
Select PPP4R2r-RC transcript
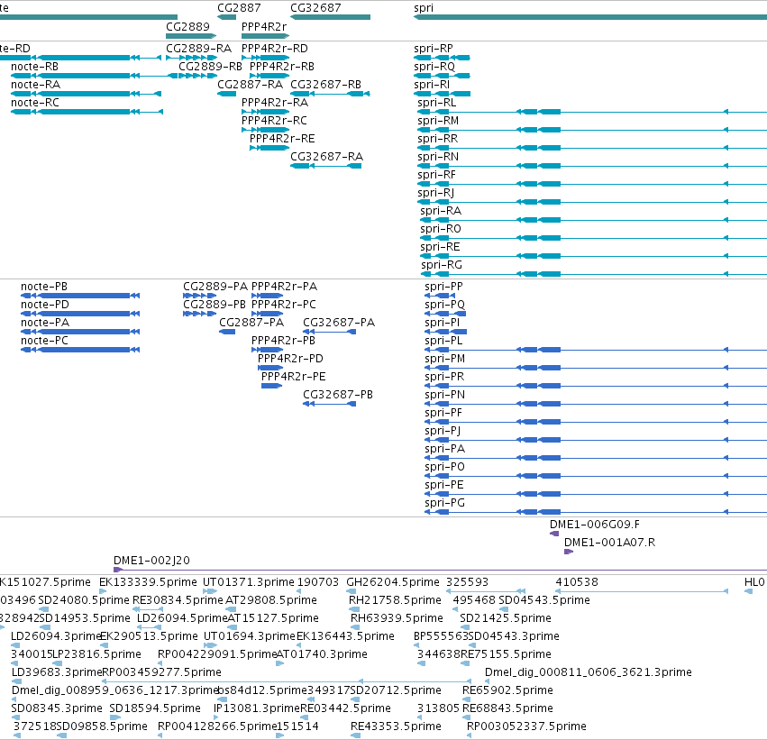pyautogui.click(x=265, y=130)
